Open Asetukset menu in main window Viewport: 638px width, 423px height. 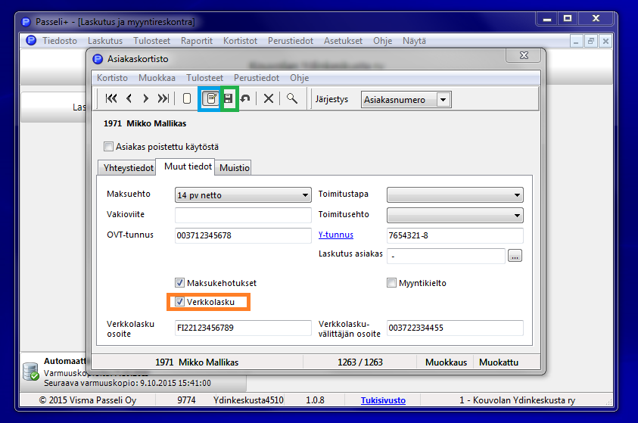click(343, 41)
